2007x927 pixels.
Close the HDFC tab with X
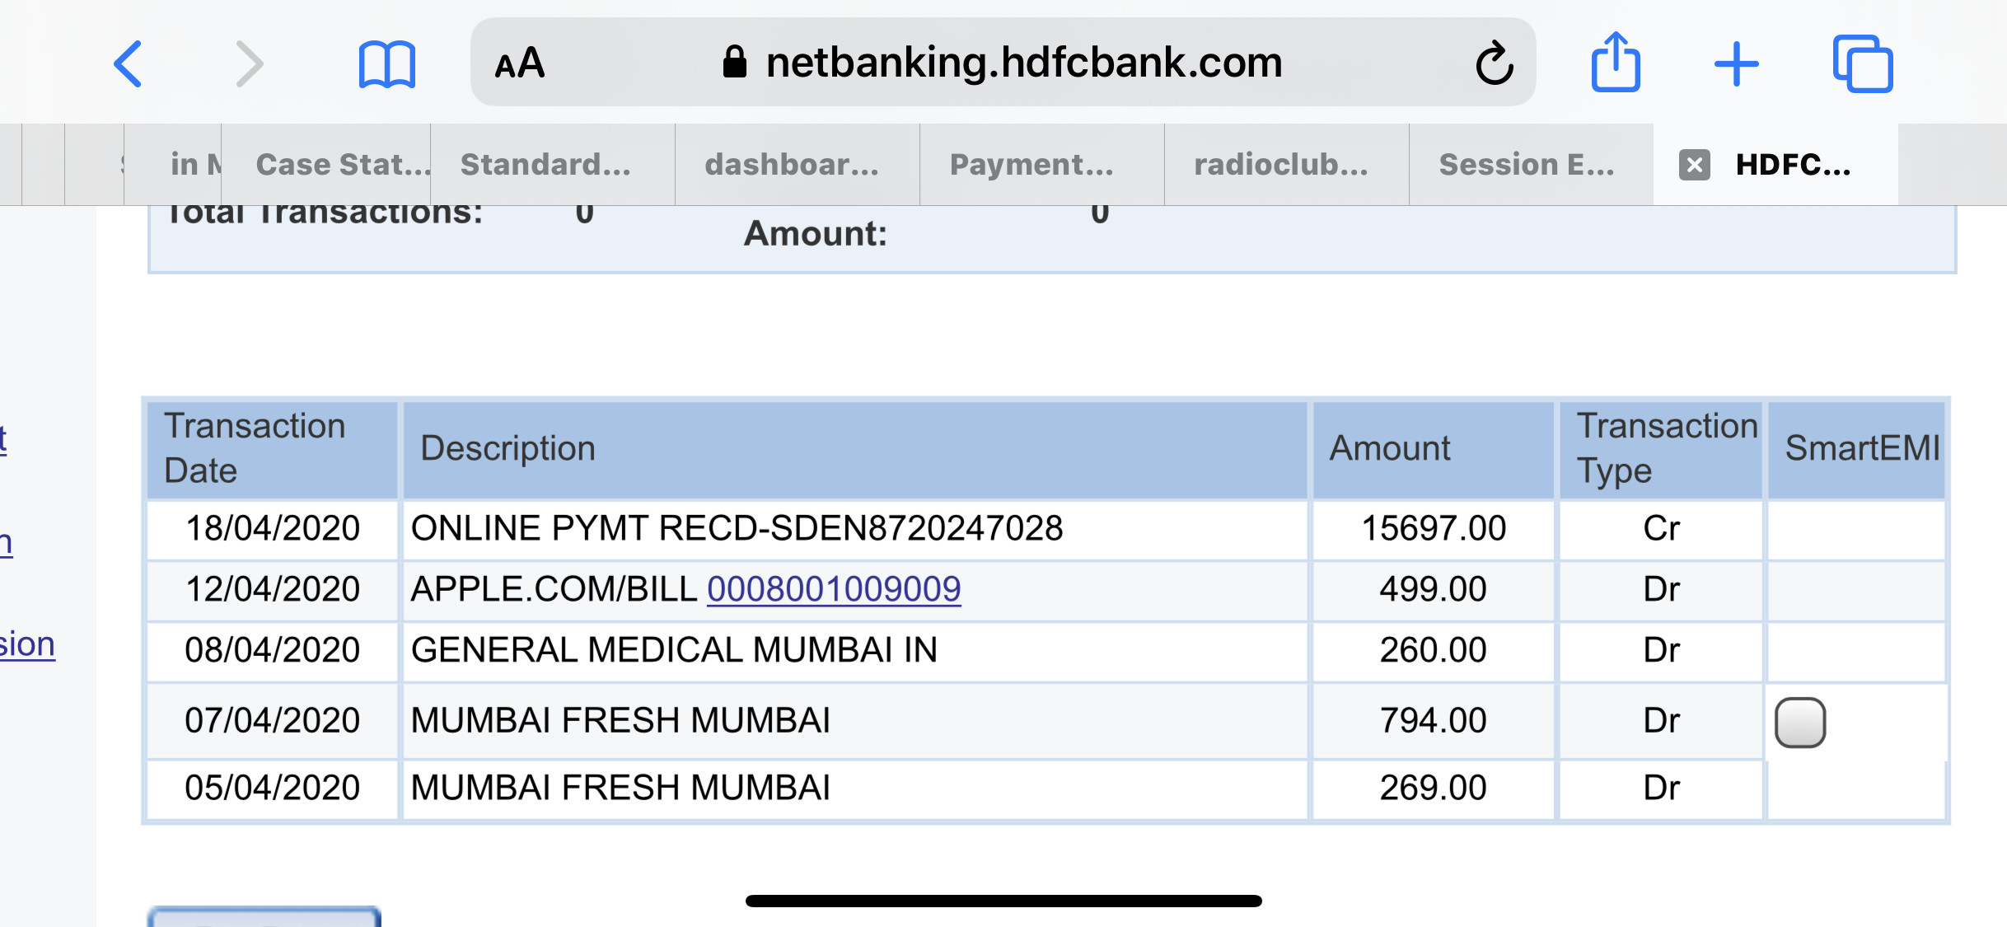[x=1695, y=165]
